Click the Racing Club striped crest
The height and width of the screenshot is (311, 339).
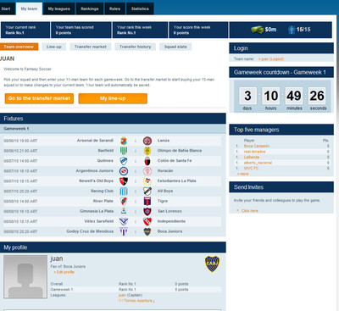124,192
